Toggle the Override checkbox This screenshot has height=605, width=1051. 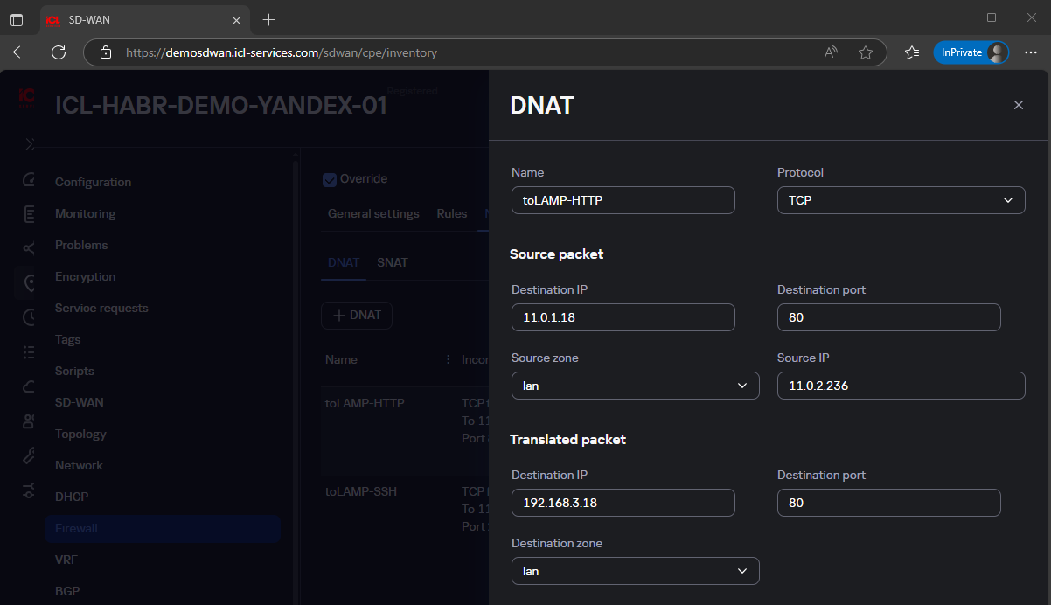(330, 179)
